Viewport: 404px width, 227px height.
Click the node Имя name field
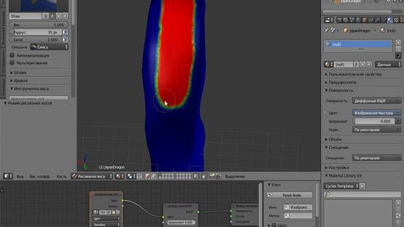point(297,207)
